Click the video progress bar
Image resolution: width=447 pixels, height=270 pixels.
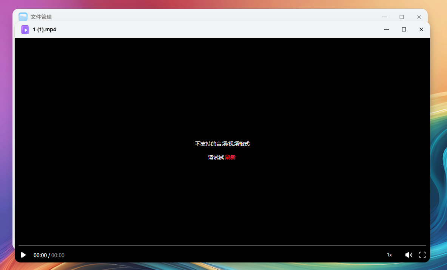tap(222, 245)
